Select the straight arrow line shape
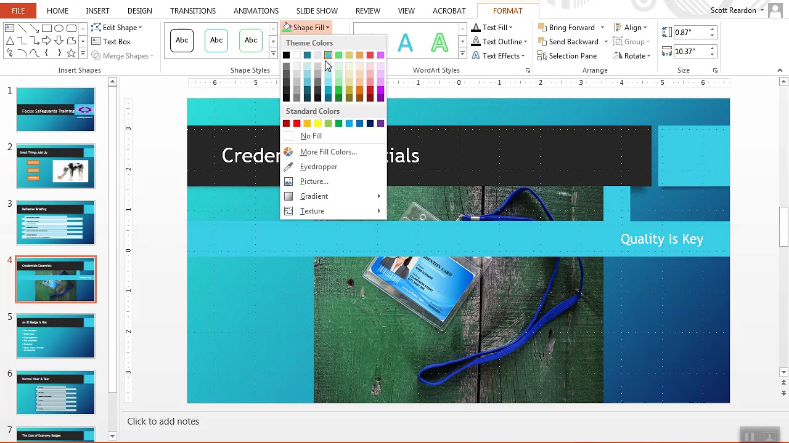This screenshot has height=443, width=789. (x=35, y=28)
